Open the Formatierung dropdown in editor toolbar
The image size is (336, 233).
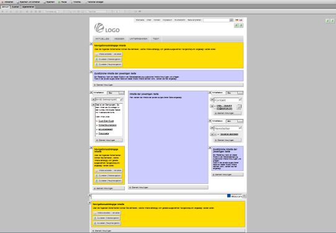pyautogui.click(x=53, y=12)
